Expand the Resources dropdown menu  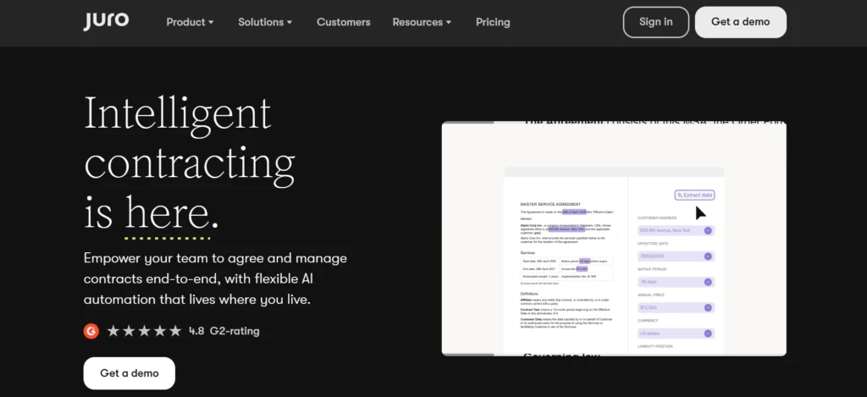(422, 22)
